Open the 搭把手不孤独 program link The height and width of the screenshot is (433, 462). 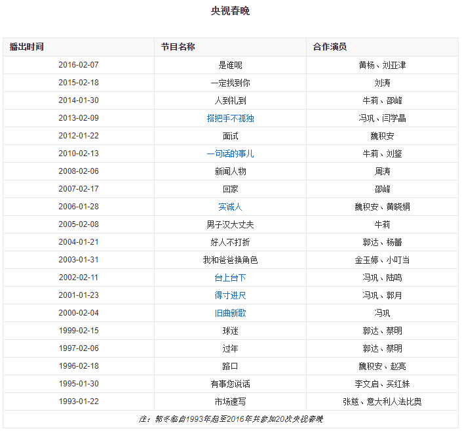[230, 118]
